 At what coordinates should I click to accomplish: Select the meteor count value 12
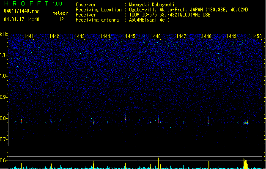tap(61, 19)
